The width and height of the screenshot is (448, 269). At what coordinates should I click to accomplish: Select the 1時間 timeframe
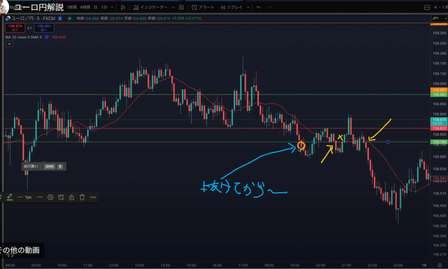(x=72, y=7)
